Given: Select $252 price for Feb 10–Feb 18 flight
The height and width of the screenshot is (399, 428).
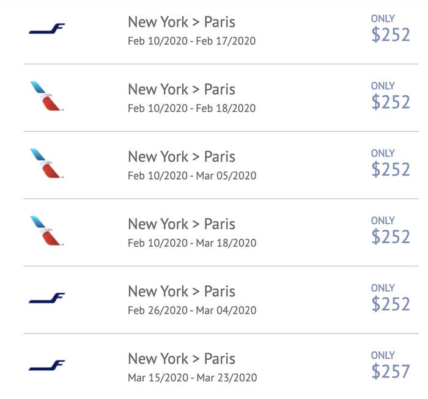Looking at the screenshot, I should pyautogui.click(x=391, y=102).
